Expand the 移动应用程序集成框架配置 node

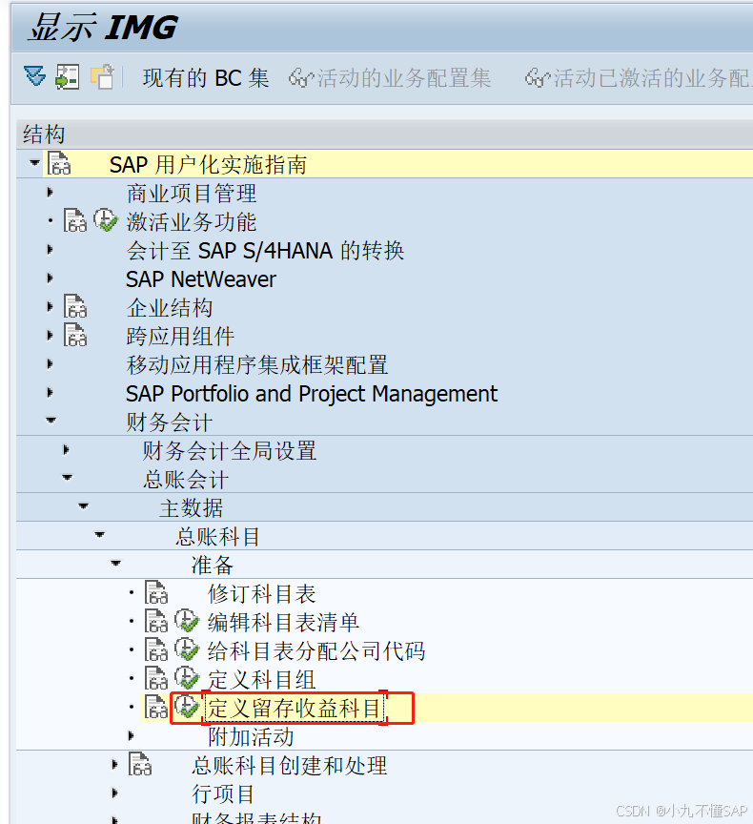(51, 363)
